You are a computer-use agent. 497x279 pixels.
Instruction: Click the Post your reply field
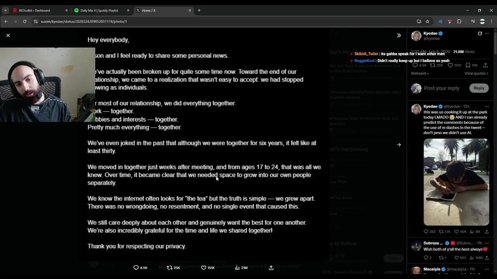click(441, 88)
